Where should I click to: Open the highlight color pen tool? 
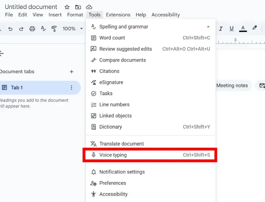pyautogui.click(x=254, y=28)
